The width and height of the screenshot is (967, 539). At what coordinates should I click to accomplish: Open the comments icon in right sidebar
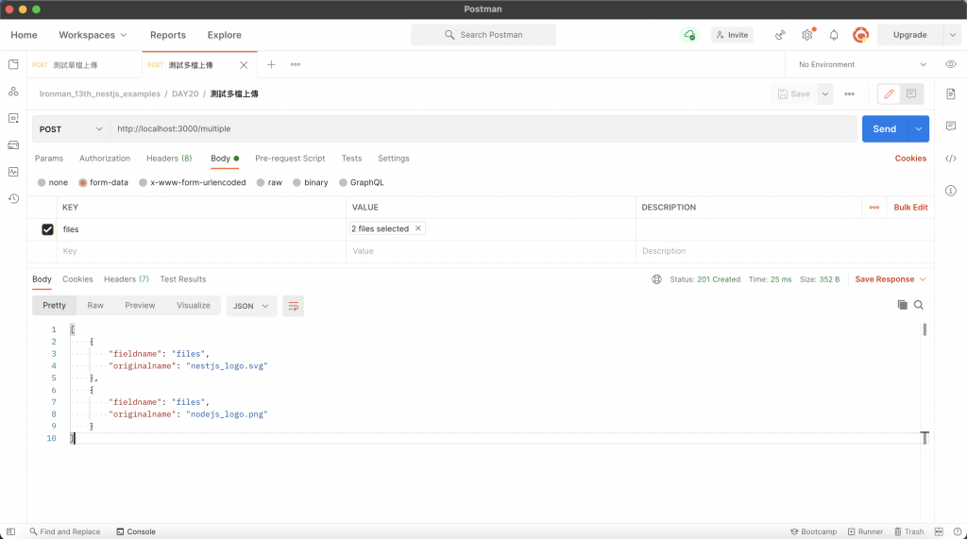(950, 126)
